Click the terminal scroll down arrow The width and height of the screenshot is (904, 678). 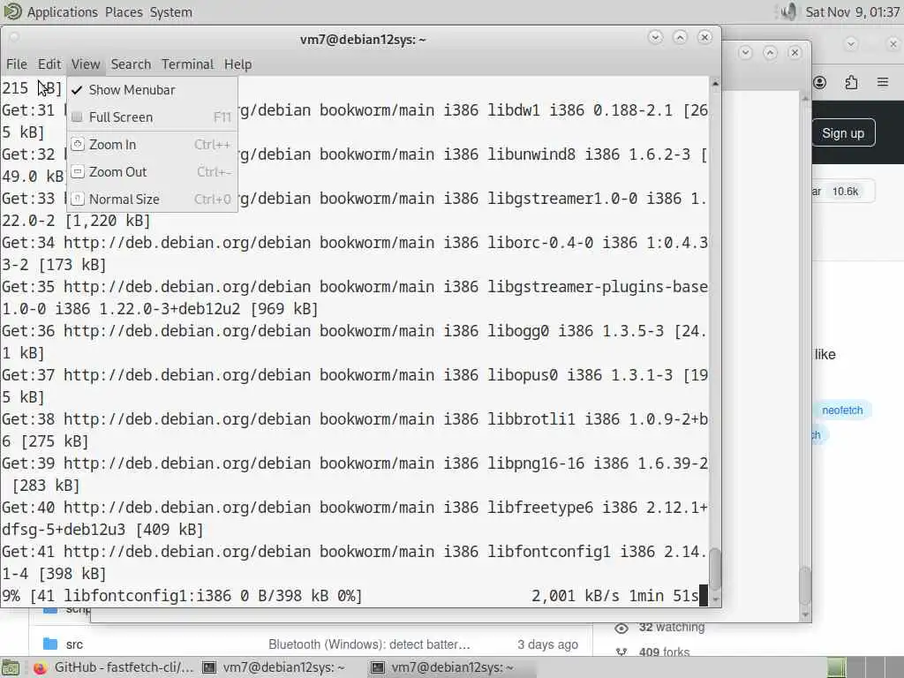point(715,600)
